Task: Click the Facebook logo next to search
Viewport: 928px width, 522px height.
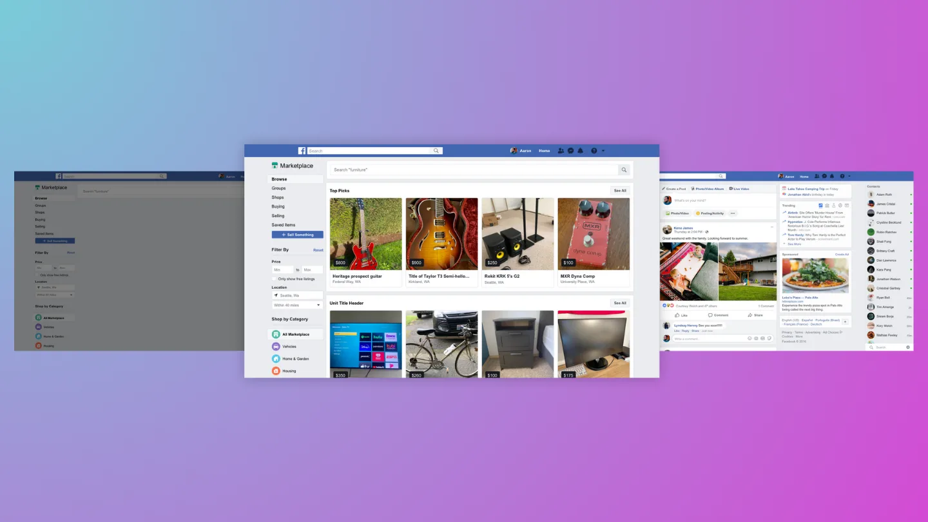Action: tap(302, 150)
